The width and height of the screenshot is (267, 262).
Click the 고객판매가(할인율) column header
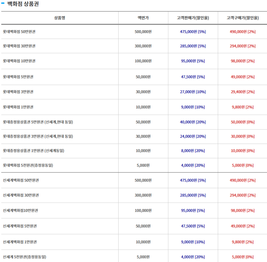coord(193,18)
